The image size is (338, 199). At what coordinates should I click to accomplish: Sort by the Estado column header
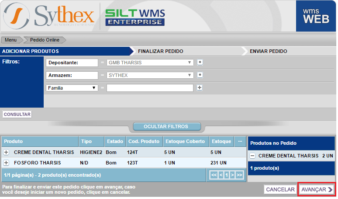coord(115,141)
